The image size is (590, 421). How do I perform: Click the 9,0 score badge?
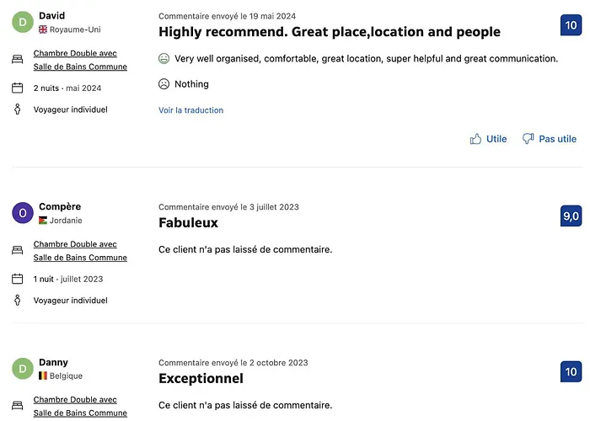[x=571, y=216]
